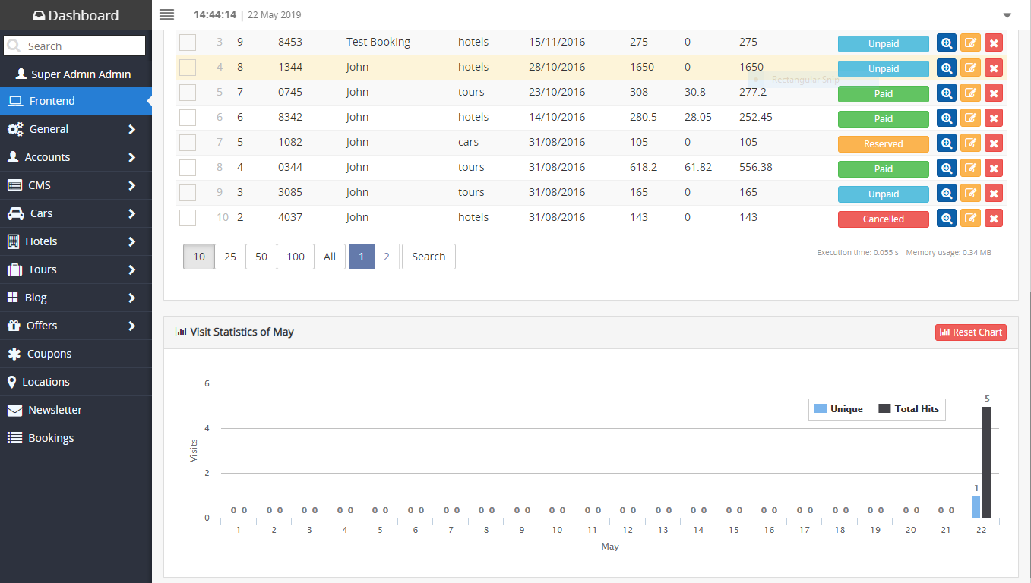Delete the Test Booking row

[993, 43]
